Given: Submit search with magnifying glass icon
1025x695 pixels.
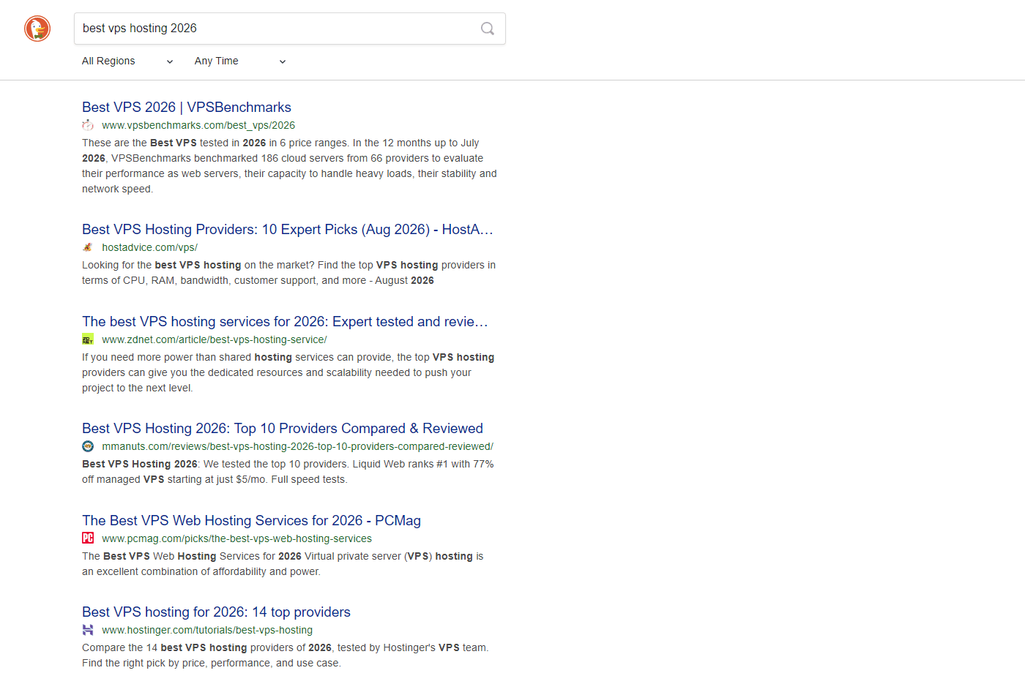Looking at the screenshot, I should [x=488, y=29].
